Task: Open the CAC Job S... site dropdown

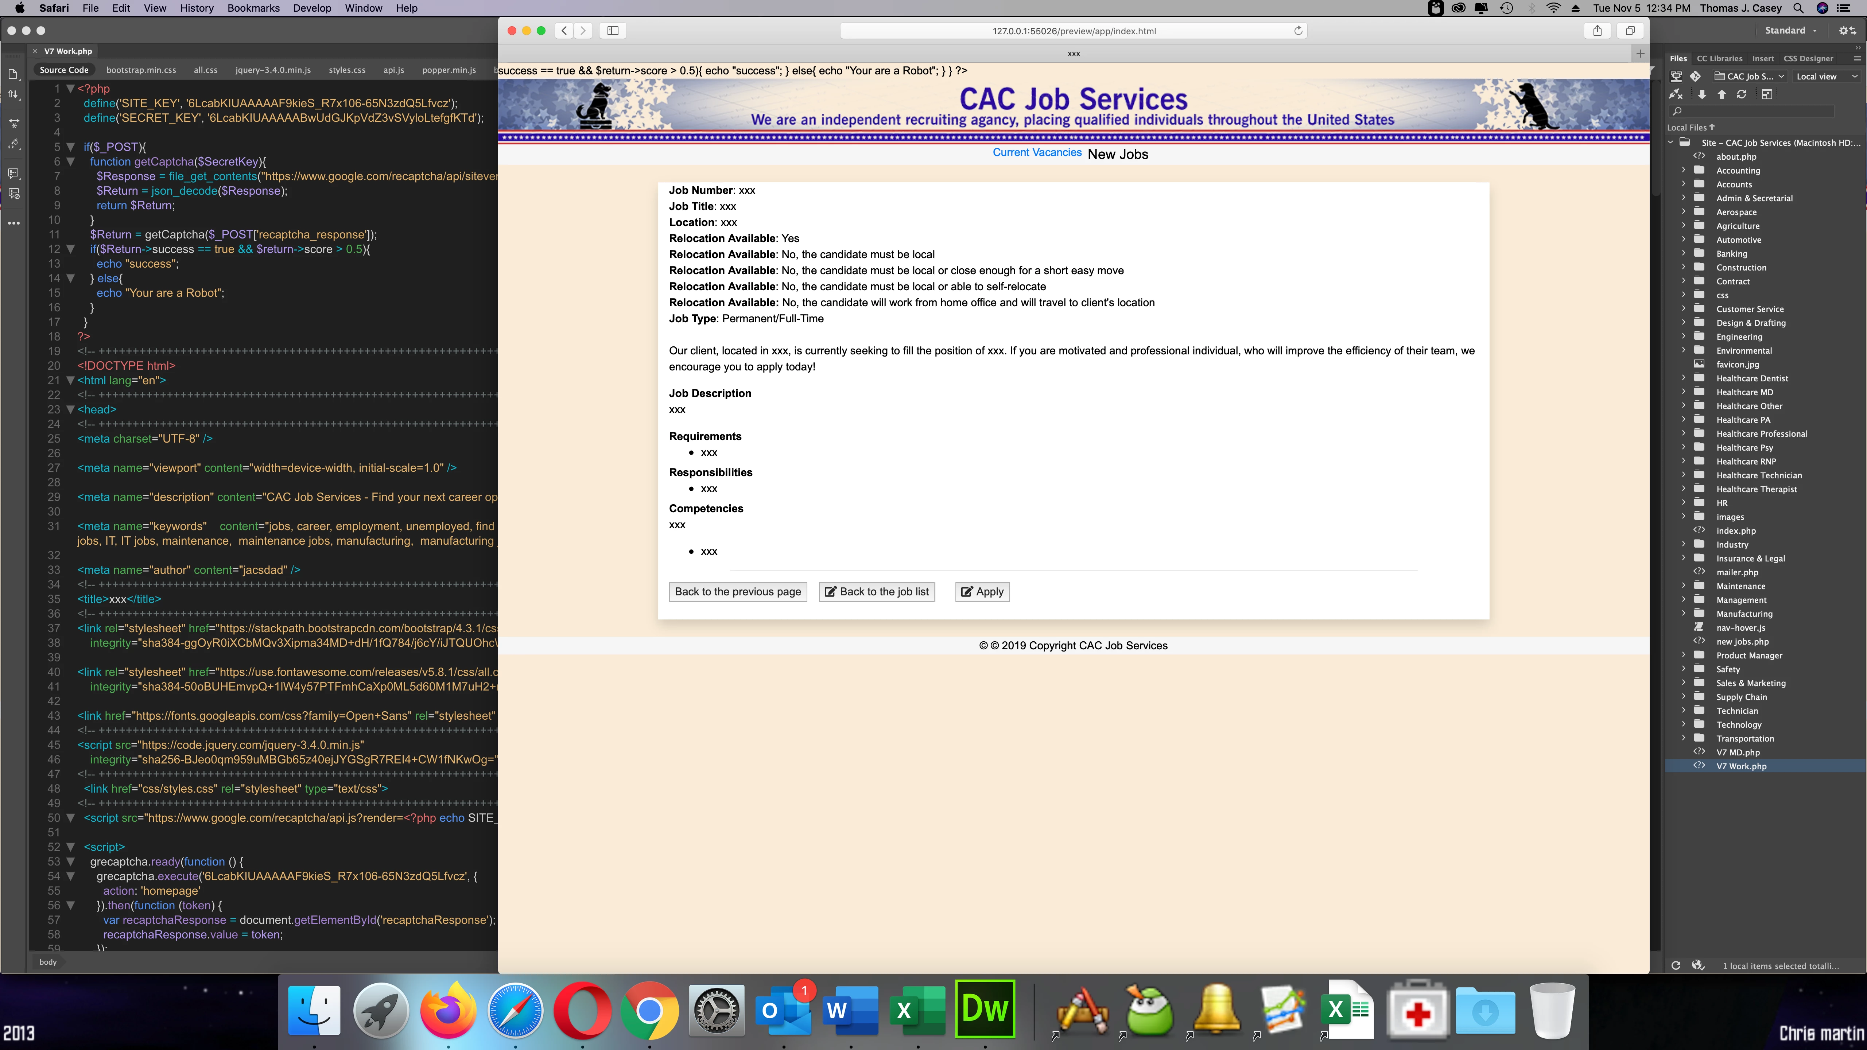Action: tap(1749, 76)
